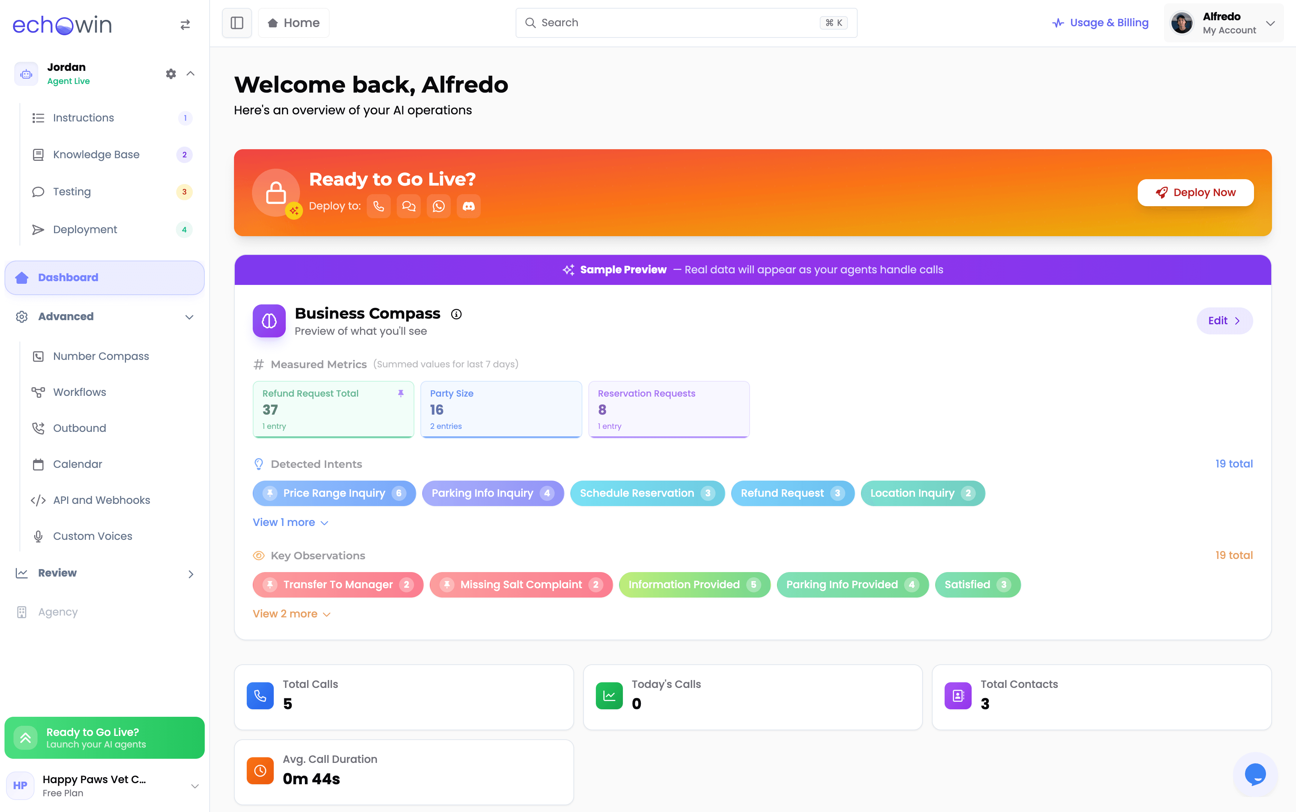Click the Transfer To Manager chip

[x=338, y=584]
